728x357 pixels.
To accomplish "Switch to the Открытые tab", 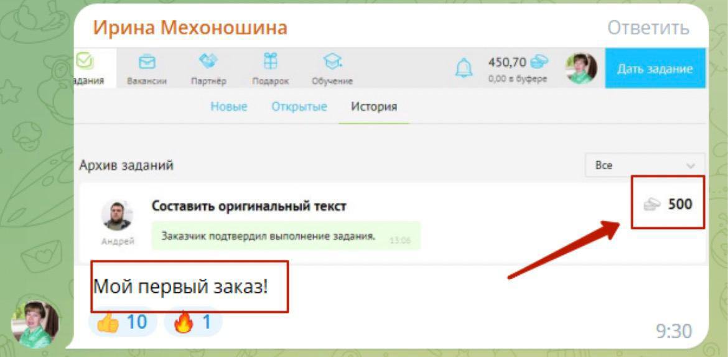I will pos(299,107).
